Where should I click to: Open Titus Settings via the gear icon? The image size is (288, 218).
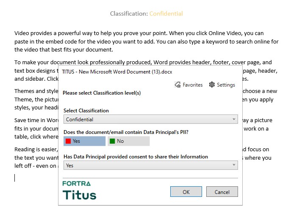pyautogui.click(x=212, y=85)
